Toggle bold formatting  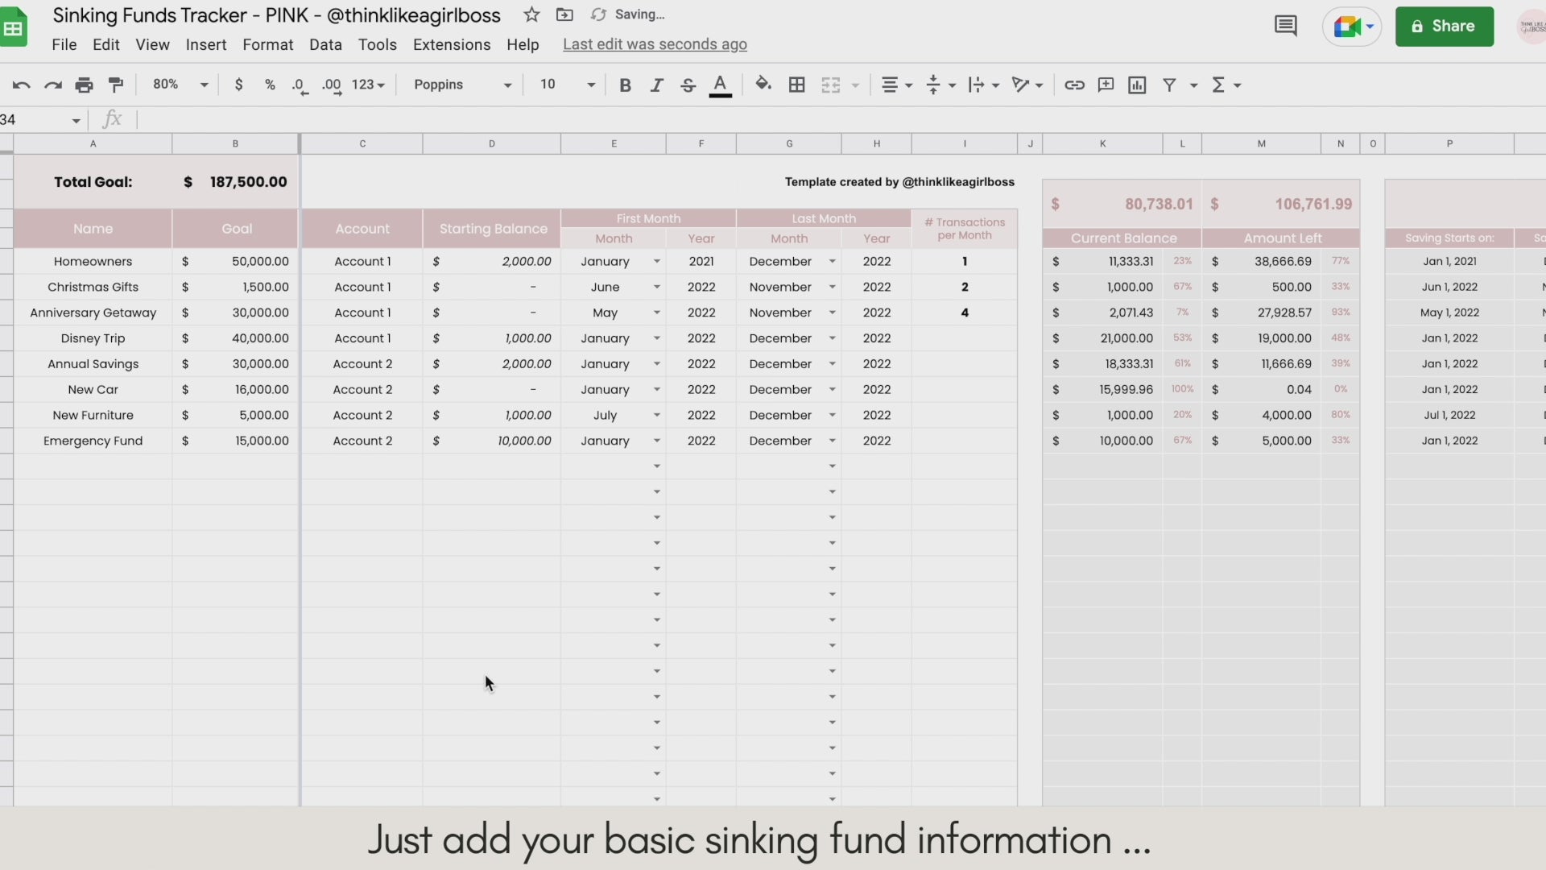625,85
